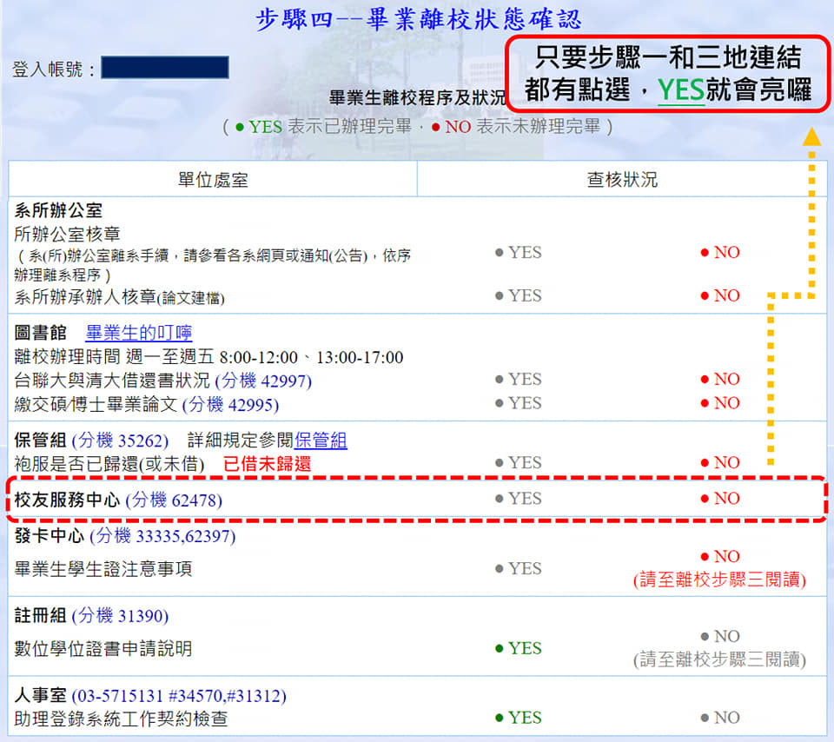
Task: Click the 查核狀況 column header
Action: (622, 180)
